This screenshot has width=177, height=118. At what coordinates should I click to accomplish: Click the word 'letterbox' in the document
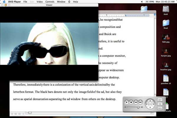click(x=19, y=92)
